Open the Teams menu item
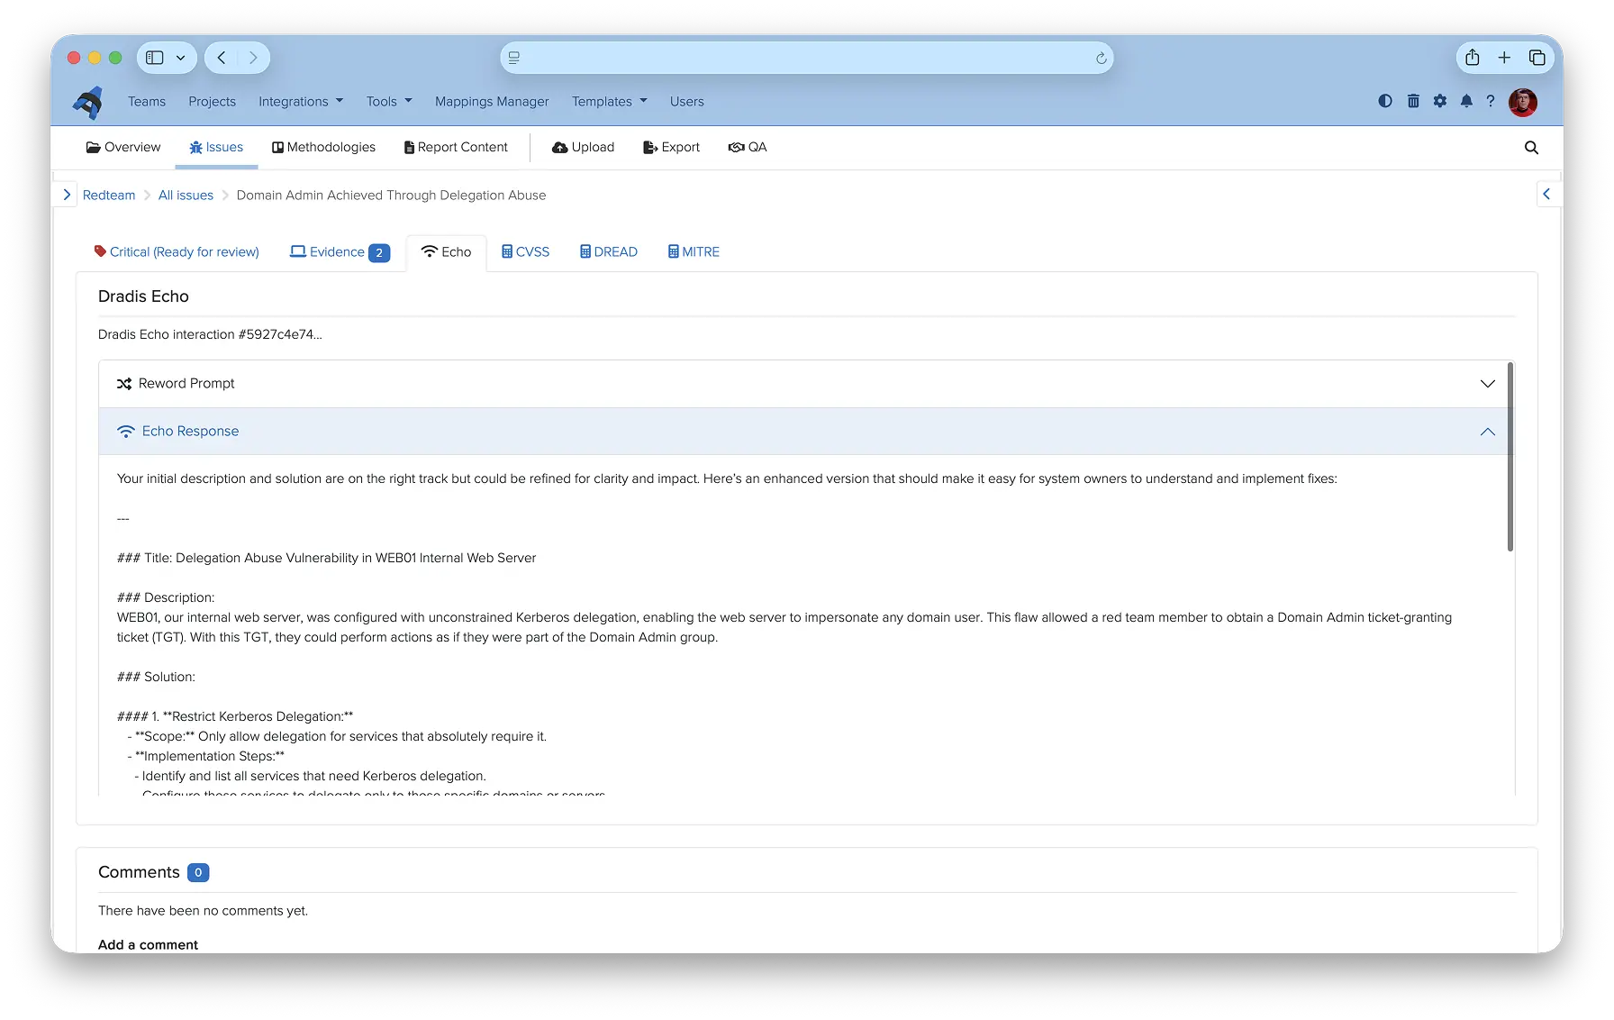Viewport: 1614px width, 1020px height. (x=147, y=102)
